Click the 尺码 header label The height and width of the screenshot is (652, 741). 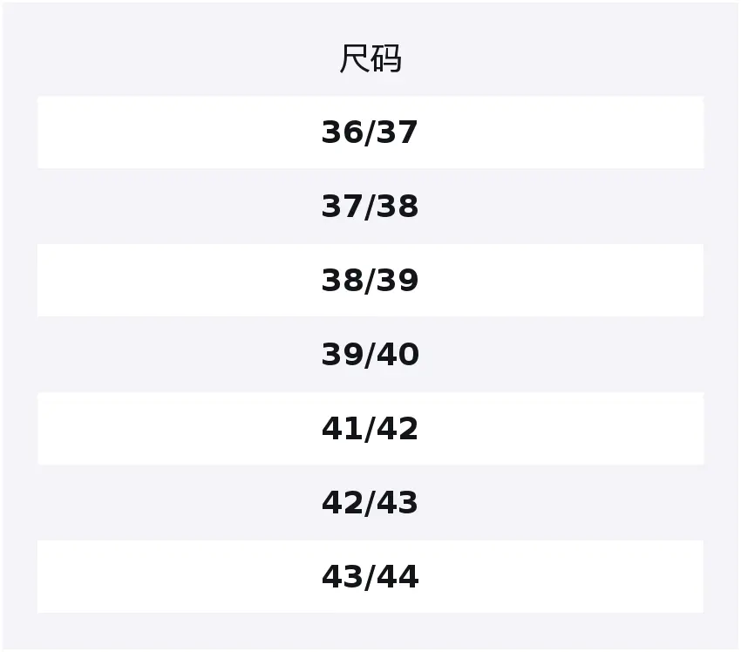[370, 59]
